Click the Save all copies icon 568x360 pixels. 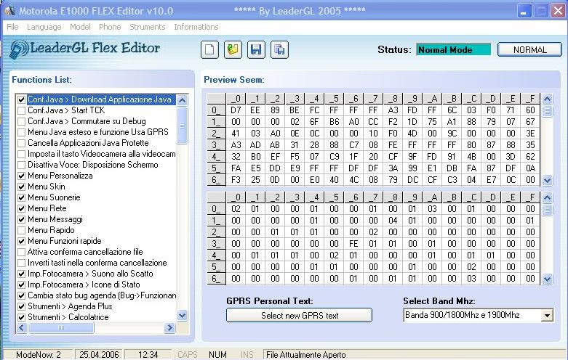[279, 49]
